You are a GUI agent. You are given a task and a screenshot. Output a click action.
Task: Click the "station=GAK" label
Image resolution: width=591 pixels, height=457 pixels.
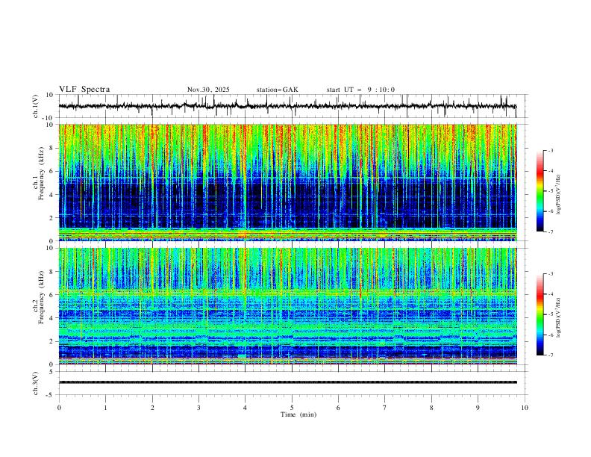point(277,90)
